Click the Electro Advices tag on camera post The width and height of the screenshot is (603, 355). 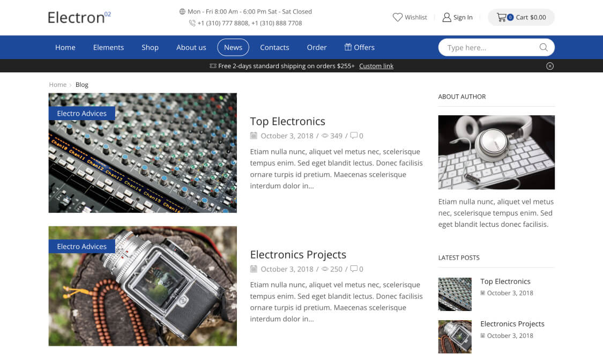[82, 247]
